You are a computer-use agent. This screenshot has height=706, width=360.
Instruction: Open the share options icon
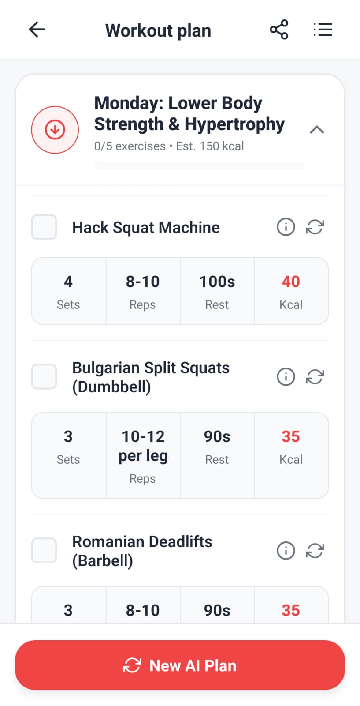pyautogui.click(x=279, y=30)
